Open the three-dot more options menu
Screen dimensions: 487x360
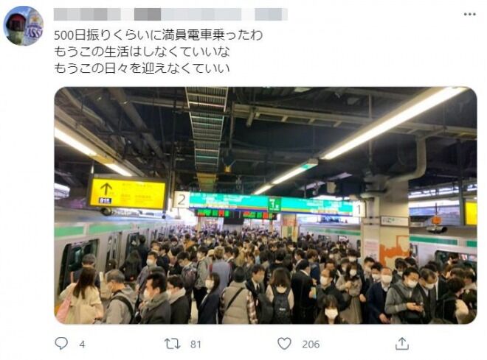tap(469, 14)
